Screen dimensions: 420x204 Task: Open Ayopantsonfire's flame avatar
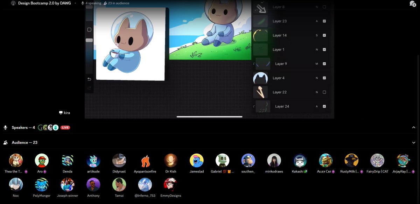click(x=145, y=160)
